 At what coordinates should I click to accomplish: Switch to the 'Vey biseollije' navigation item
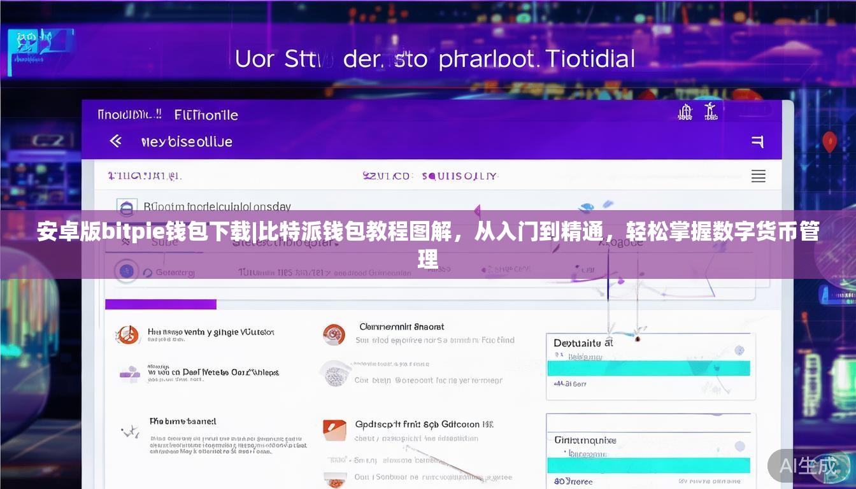point(187,141)
